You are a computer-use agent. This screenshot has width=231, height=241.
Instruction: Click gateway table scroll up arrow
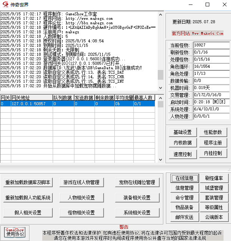(161, 98)
